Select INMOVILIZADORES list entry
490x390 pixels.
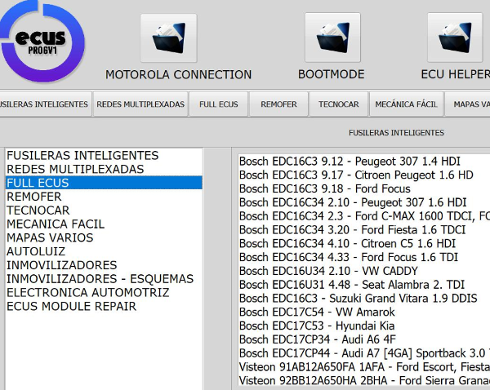coord(104,265)
